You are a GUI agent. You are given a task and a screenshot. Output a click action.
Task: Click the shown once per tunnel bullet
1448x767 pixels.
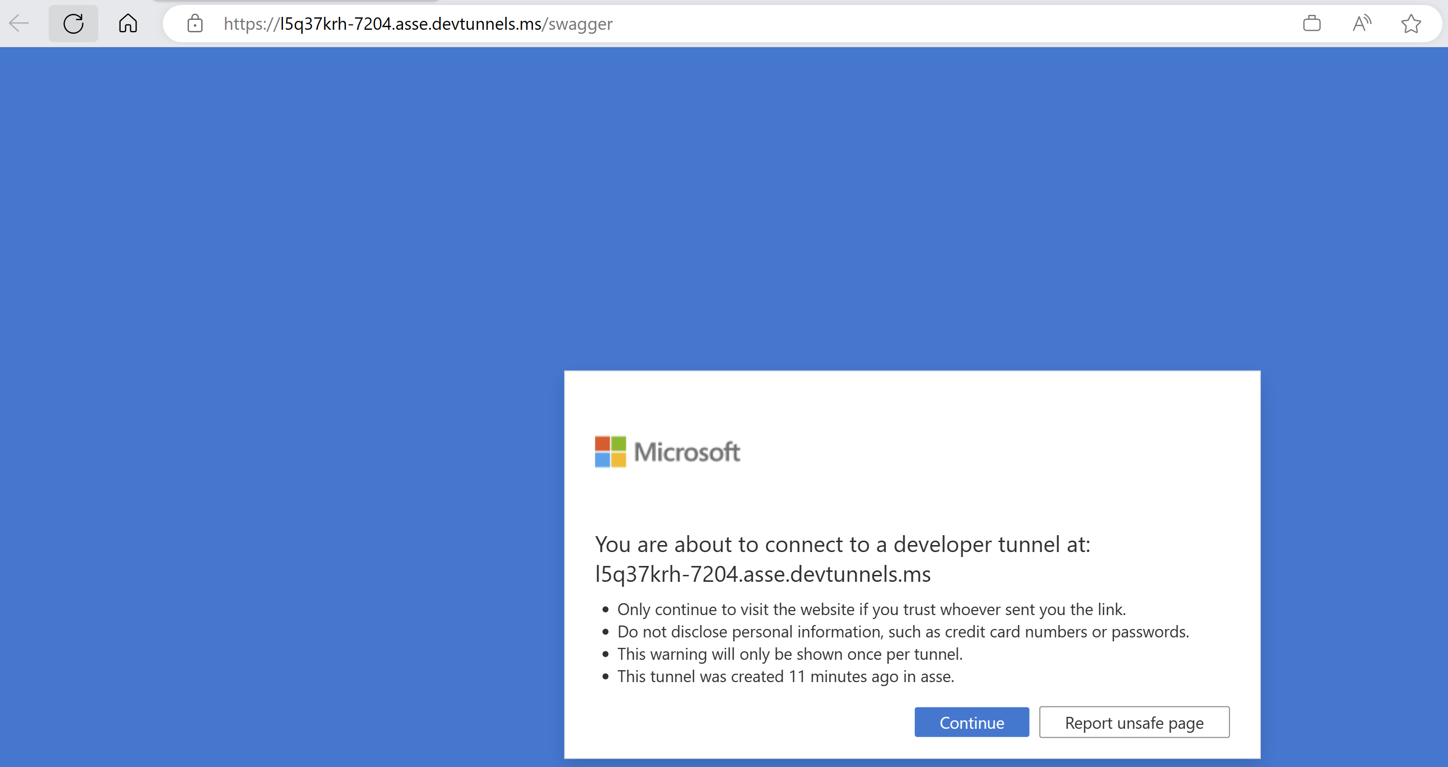[790, 654]
